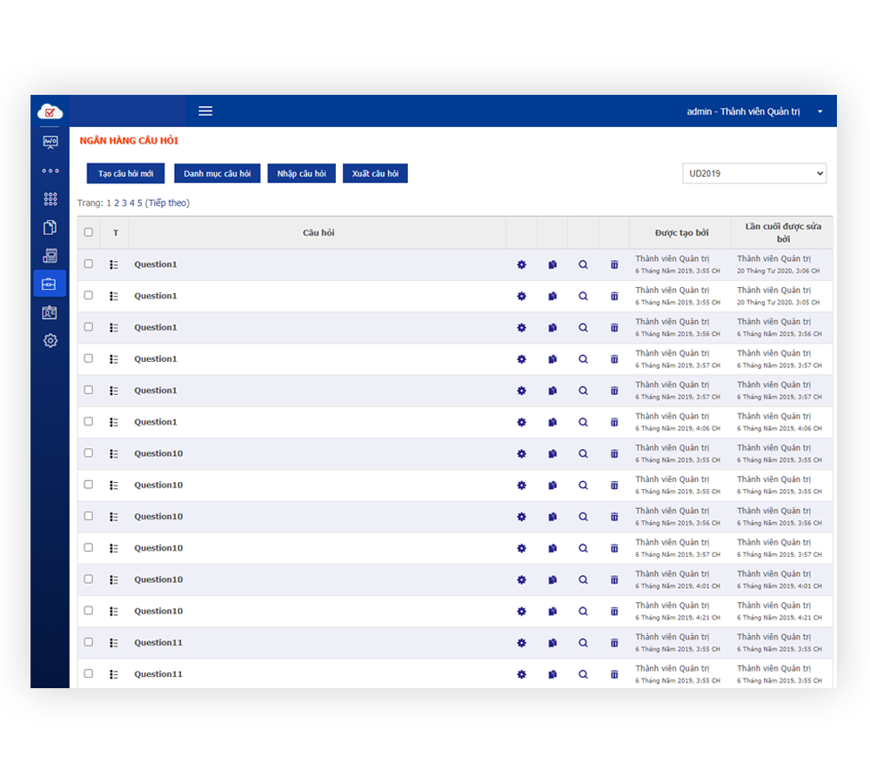
Task: Copy Question10 created at 4:21 CH
Action: coord(552,612)
